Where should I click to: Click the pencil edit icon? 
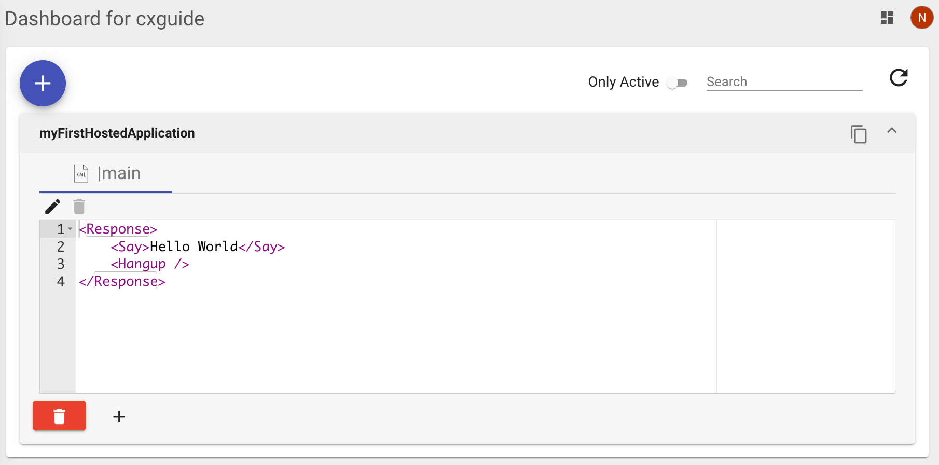pyautogui.click(x=52, y=207)
